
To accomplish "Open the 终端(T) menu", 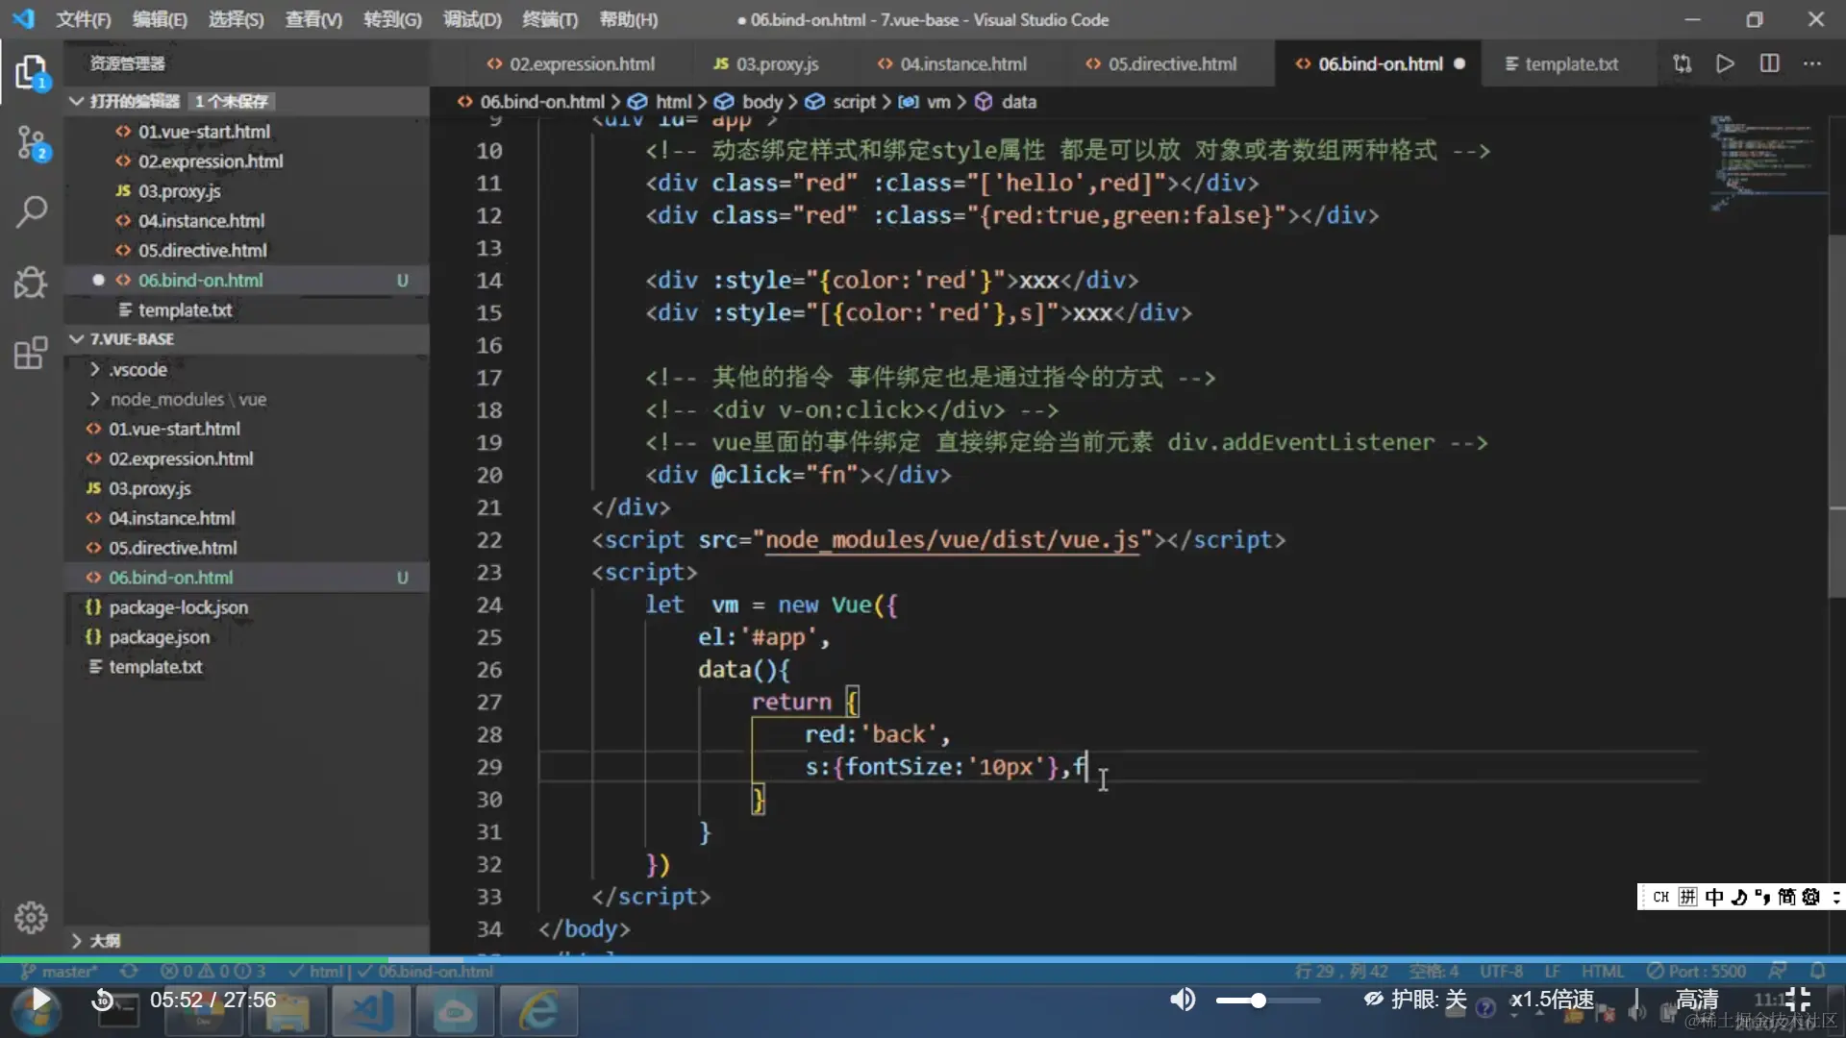I will tap(549, 19).
